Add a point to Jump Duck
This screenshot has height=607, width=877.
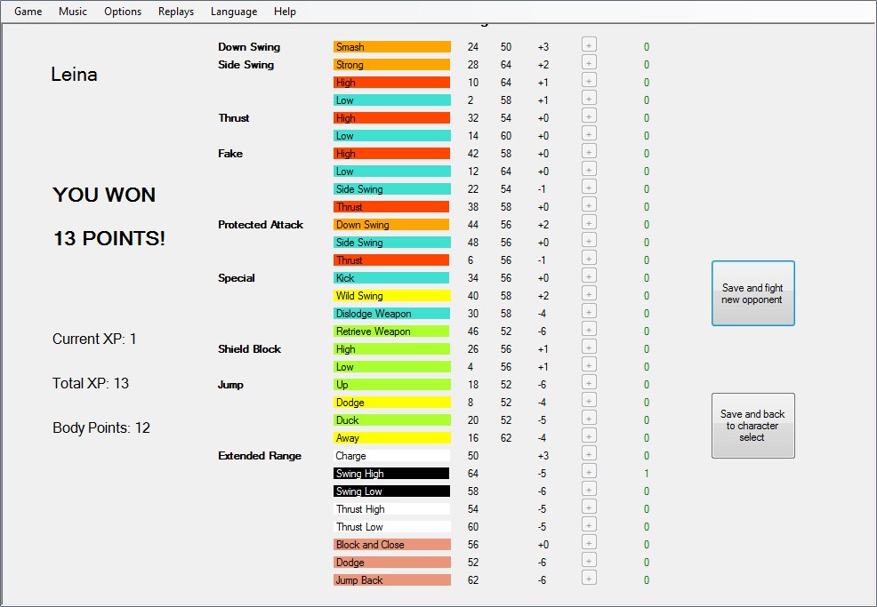coord(589,418)
